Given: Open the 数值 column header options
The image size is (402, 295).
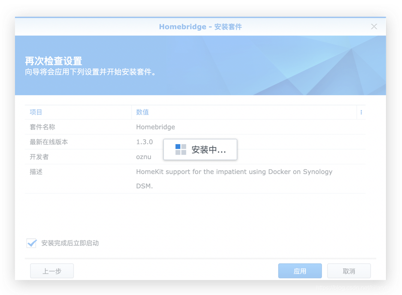Looking at the screenshot, I should tap(142, 112).
